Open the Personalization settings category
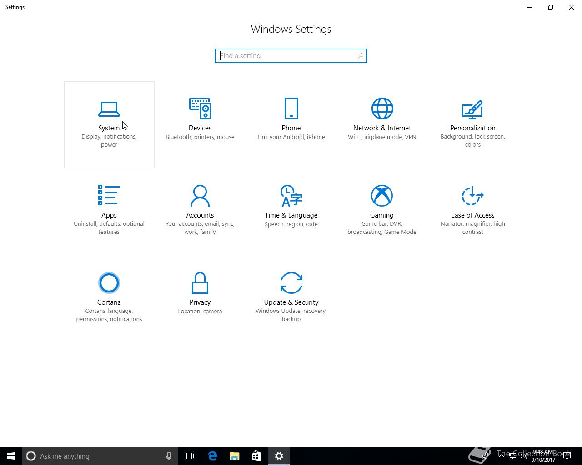The image size is (582, 465). 473,125
